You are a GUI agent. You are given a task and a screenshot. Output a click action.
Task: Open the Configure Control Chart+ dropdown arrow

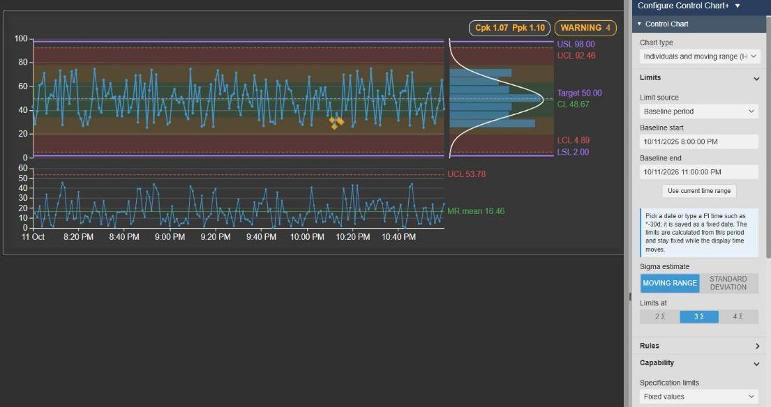tap(737, 6)
